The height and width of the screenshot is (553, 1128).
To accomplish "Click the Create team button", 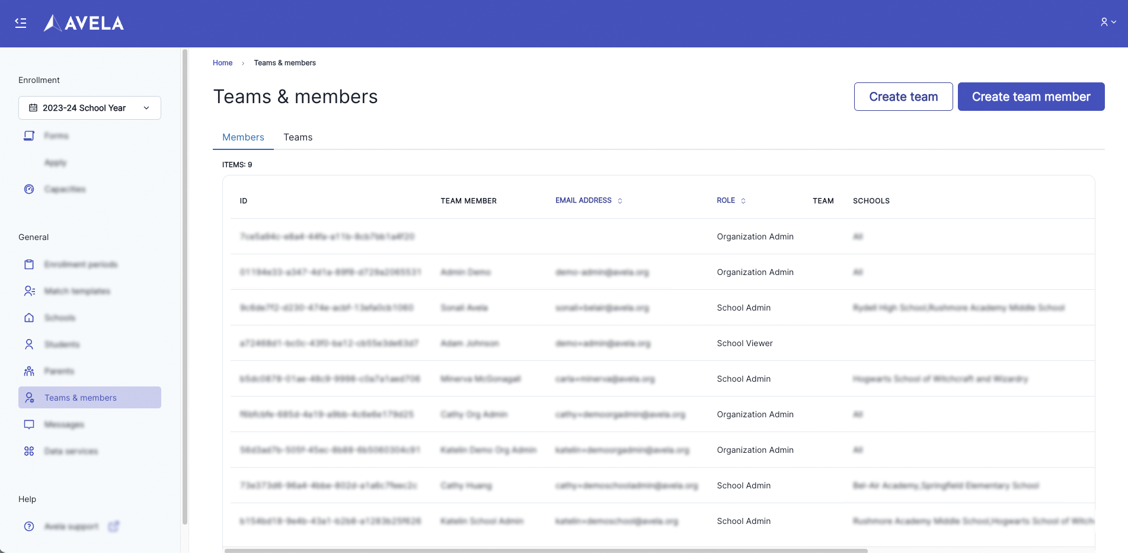I will click(x=903, y=97).
